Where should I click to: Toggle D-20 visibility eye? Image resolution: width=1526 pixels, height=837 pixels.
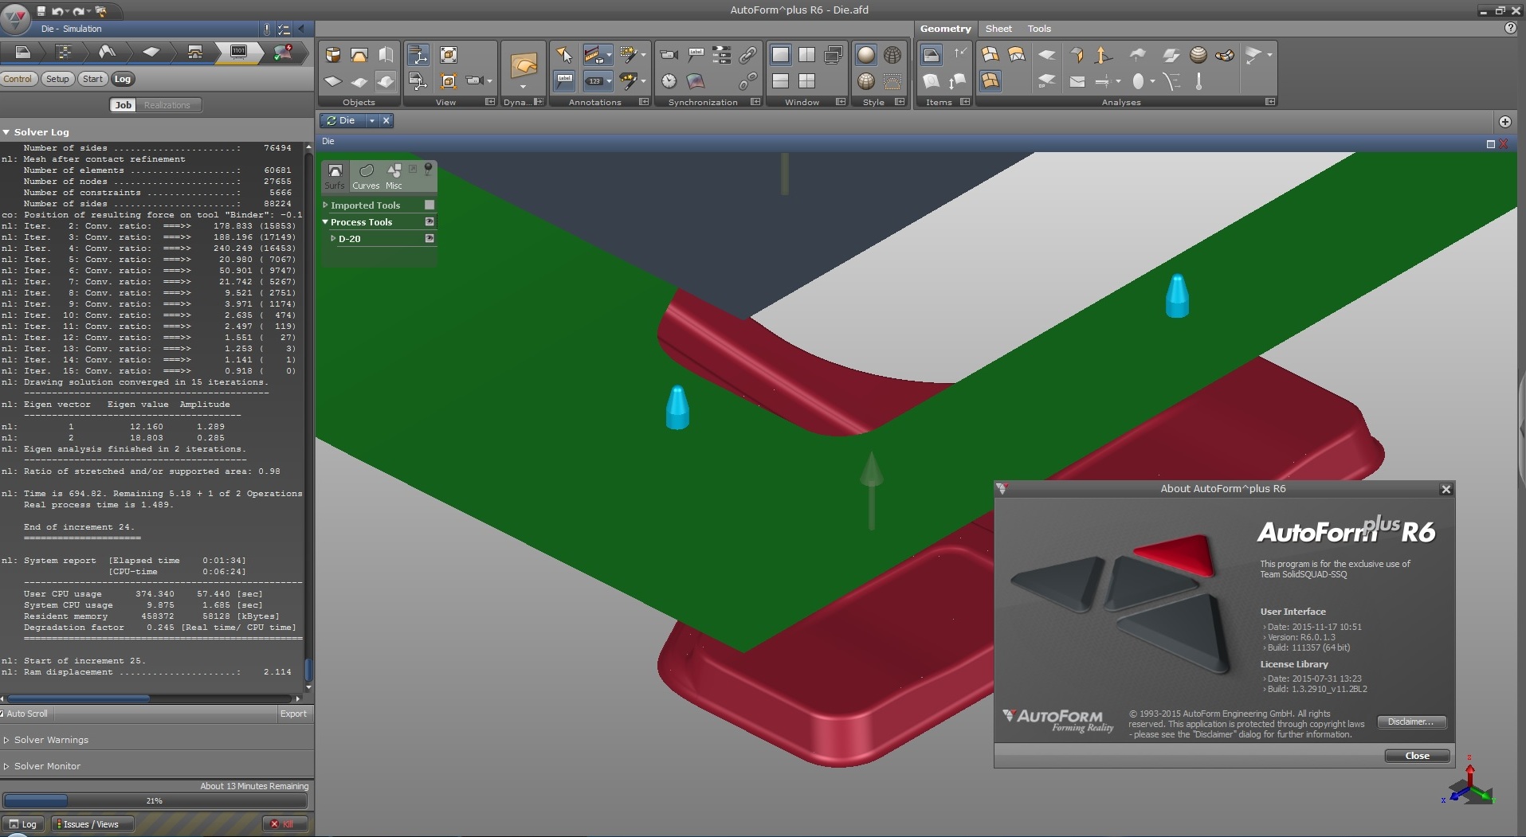click(x=430, y=238)
